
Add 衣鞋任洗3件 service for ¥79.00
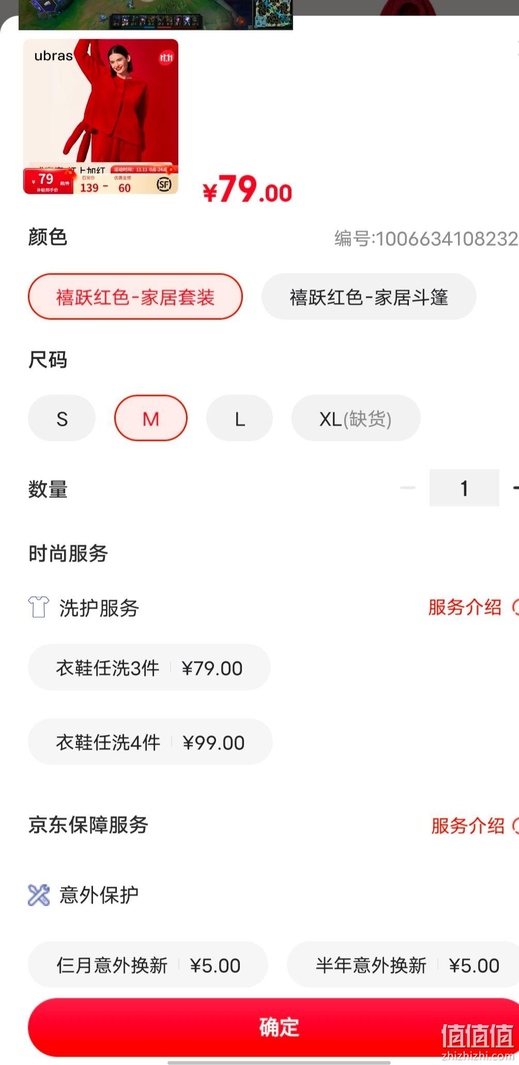pyautogui.click(x=149, y=667)
